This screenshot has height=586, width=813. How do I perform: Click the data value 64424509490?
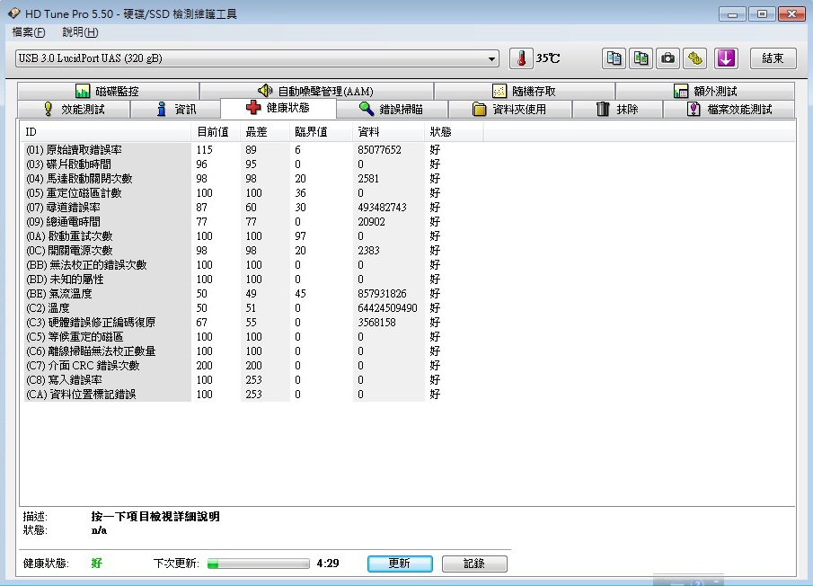(x=387, y=308)
